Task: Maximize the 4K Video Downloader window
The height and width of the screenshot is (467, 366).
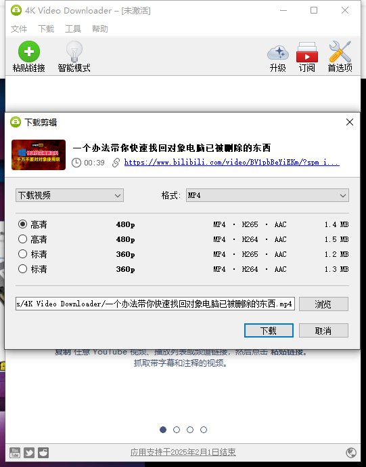Action: click(x=314, y=10)
